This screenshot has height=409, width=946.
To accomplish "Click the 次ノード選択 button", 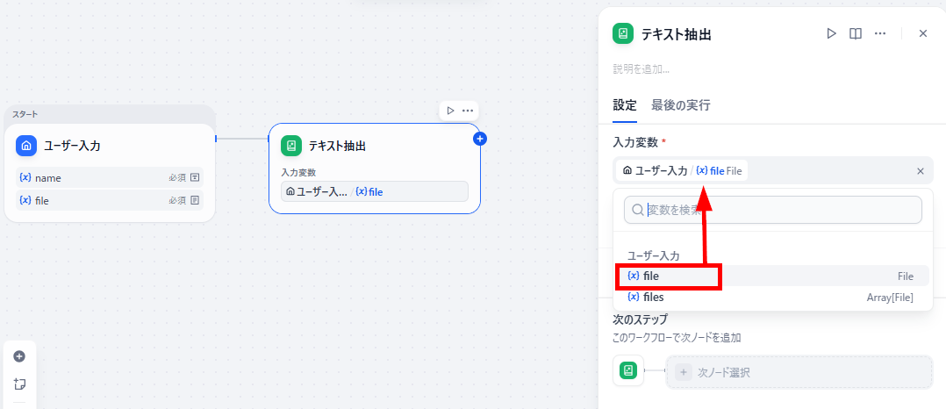I will click(799, 372).
